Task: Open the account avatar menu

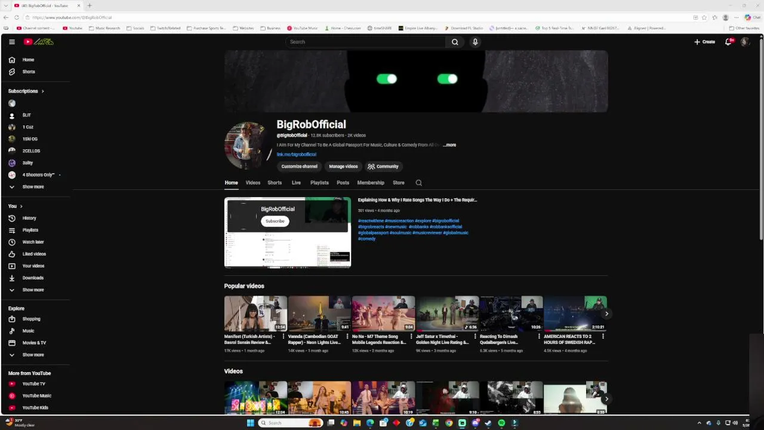Action: pos(745,42)
